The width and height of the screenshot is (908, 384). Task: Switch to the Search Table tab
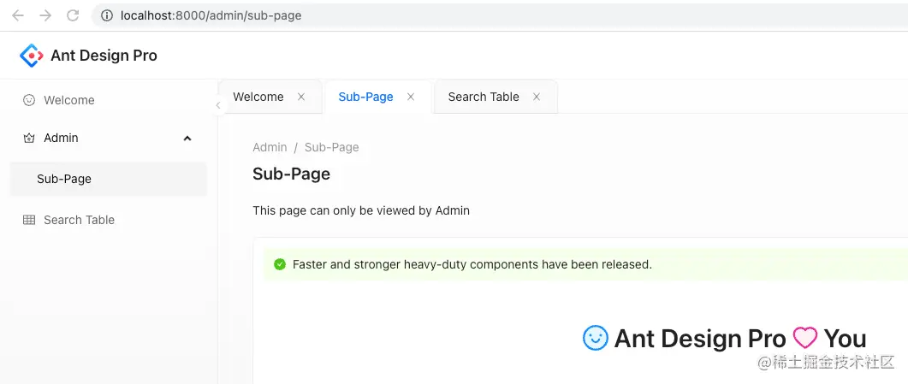click(484, 97)
